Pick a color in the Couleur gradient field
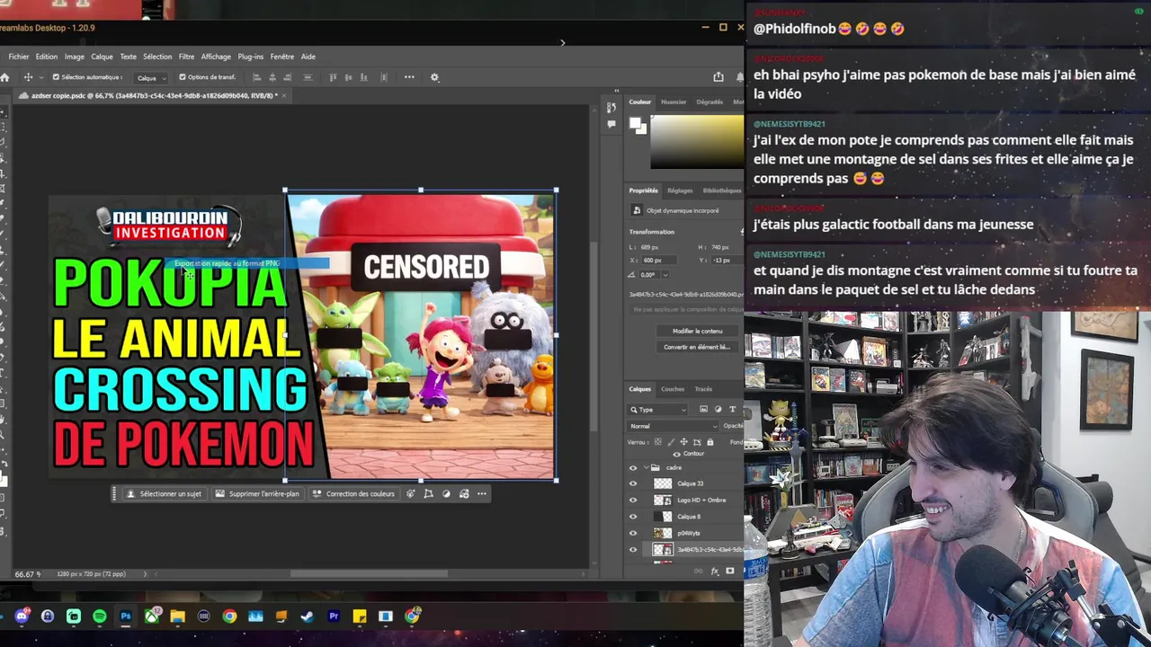Screen dimensions: 1151x647 coord(697,142)
